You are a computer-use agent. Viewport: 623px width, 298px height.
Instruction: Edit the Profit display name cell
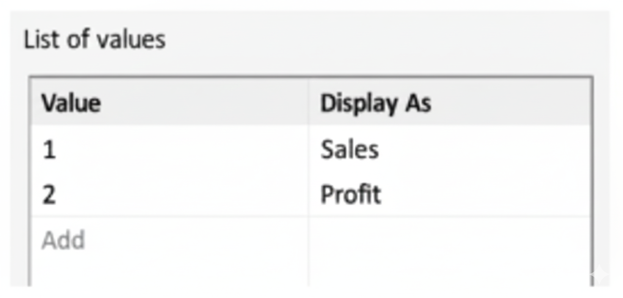coord(351,195)
